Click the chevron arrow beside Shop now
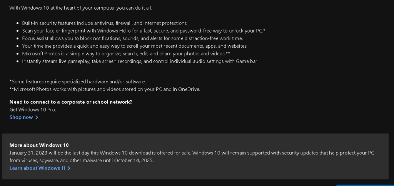394x186 pixels. point(37,117)
